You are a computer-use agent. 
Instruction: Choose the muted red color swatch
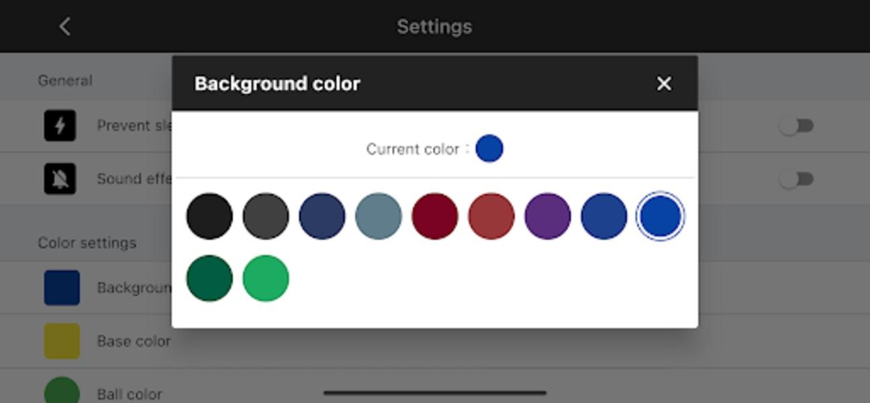[491, 216]
